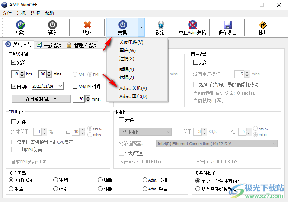288x202 pixels.
Task: Enable the AM/PM 时间 checkbox
Action: pyautogui.click(x=75, y=87)
